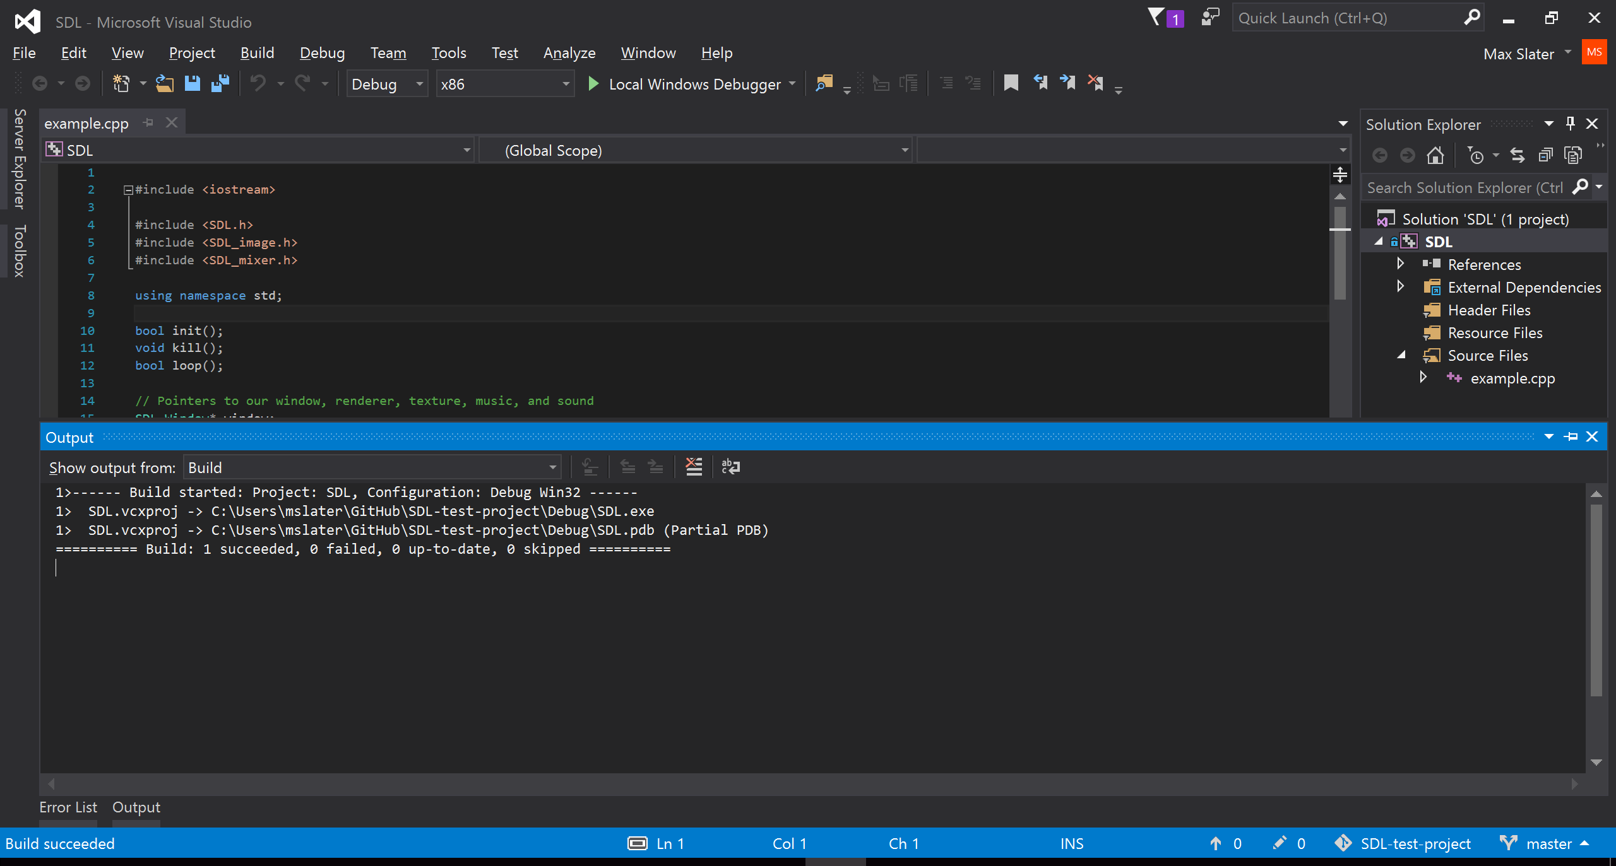1616x866 pixels.
Task: Click the master branch in status bar
Action: click(x=1548, y=843)
